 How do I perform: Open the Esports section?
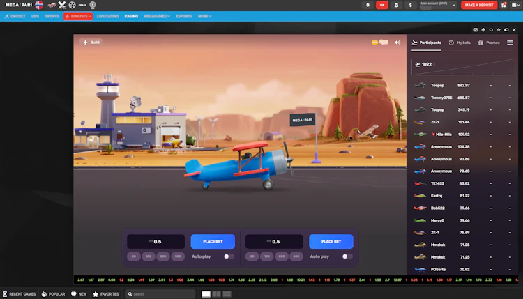pyautogui.click(x=184, y=16)
